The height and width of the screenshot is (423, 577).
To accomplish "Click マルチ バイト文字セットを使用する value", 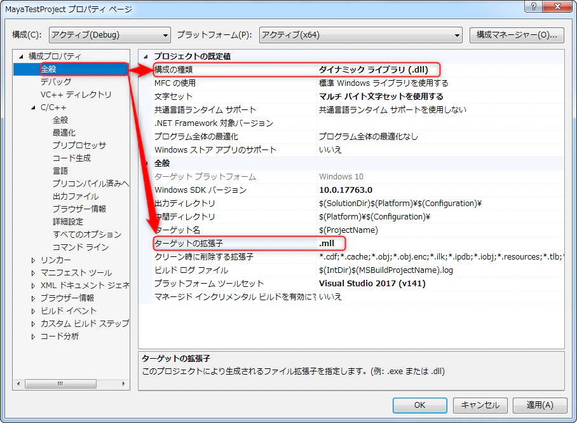I will pyautogui.click(x=381, y=97).
